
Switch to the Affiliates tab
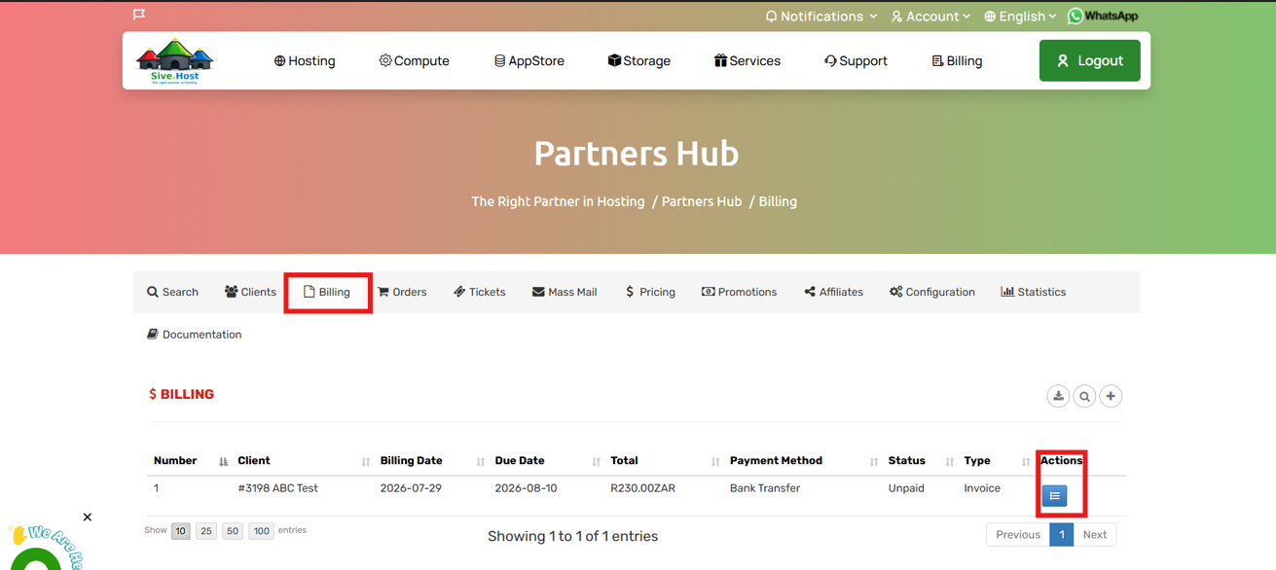pos(834,292)
